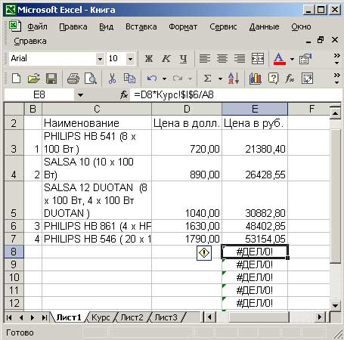Switch to the Лист2 sheet tab
344x340 pixels.
point(132,317)
